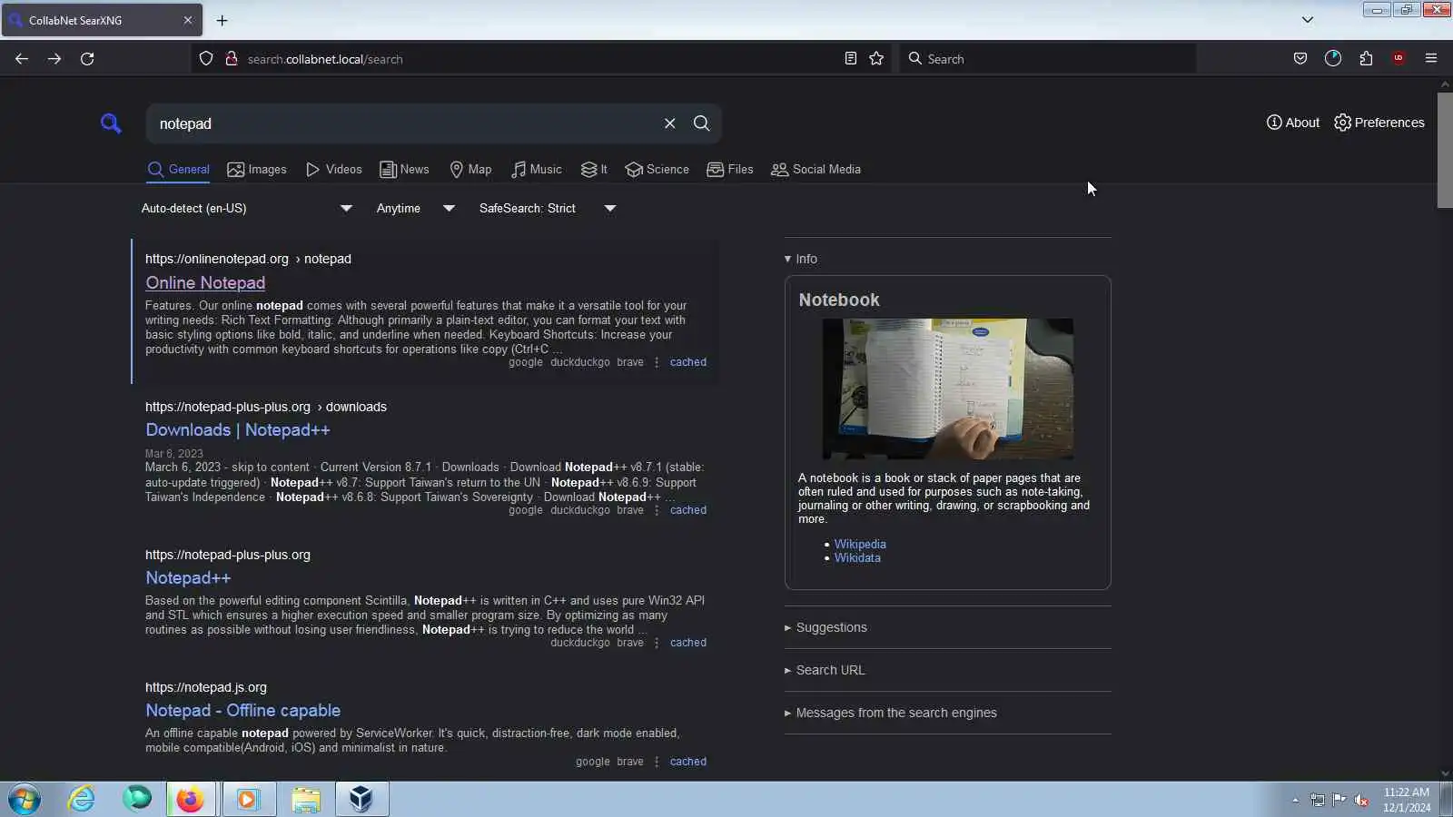Open the taskbar clock showing 11:22 AM
Viewport: 1453px width, 817px height.
(1407, 800)
